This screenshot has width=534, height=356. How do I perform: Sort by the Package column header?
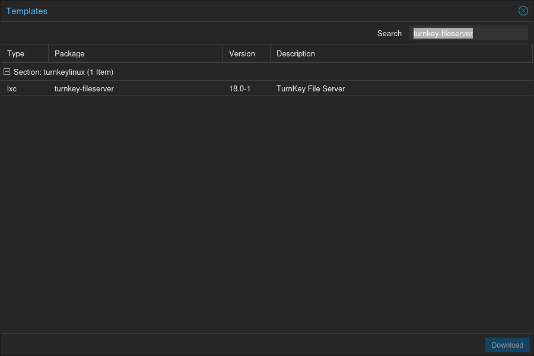(135, 53)
